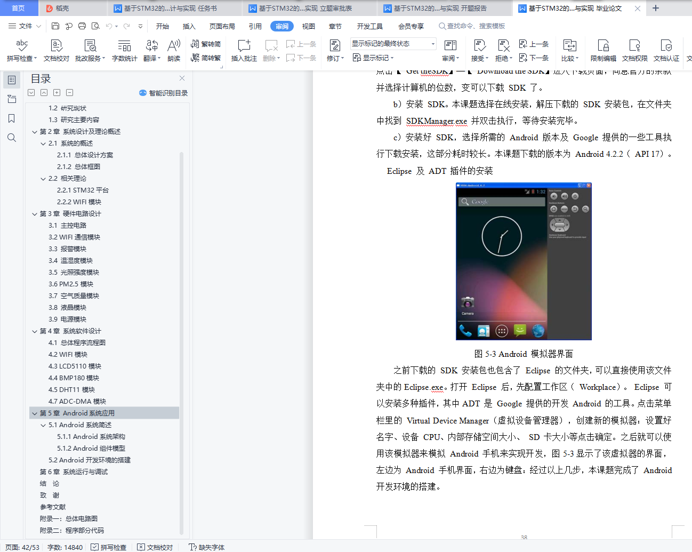Click the missing fonts status item
Image resolution: width=692 pixels, height=552 pixels.
pyautogui.click(x=207, y=547)
